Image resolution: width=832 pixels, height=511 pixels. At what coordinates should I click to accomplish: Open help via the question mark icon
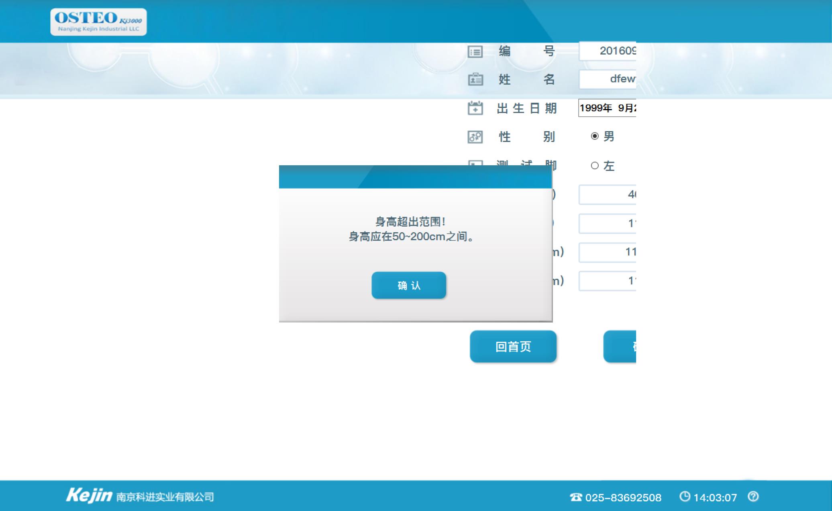pyautogui.click(x=753, y=497)
